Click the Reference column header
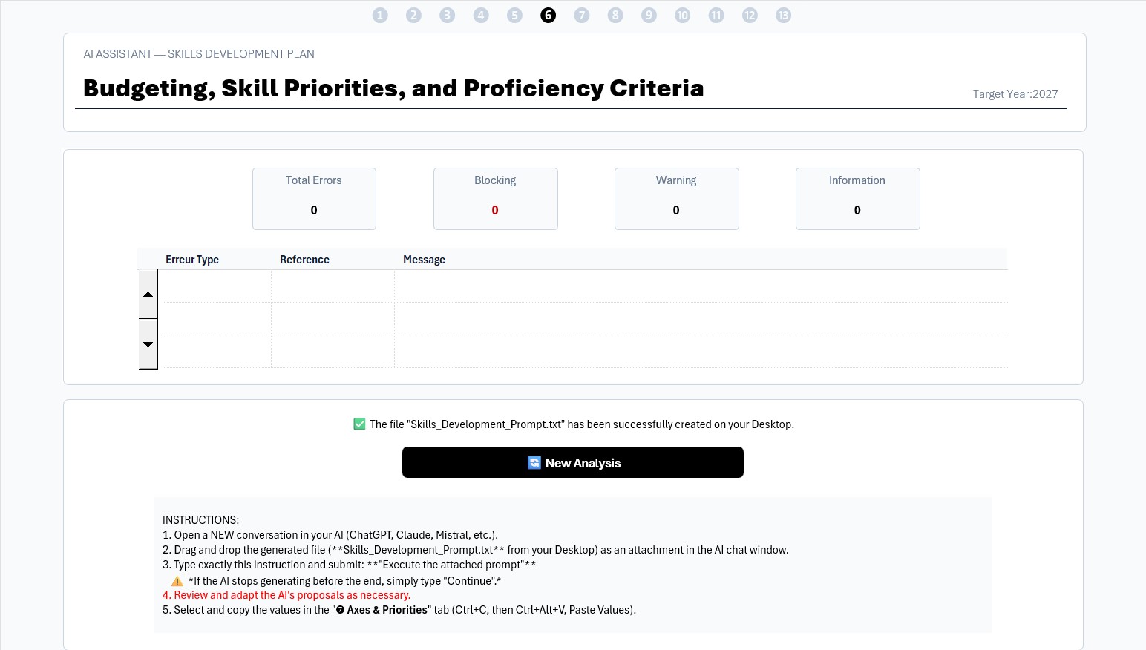Screen dimensions: 1146x650 (x=304, y=260)
